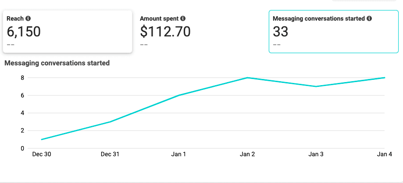The height and width of the screenshot is (183, 403).
Task: Select the Messaging conversations started metric card
Action: pos(334,32)
